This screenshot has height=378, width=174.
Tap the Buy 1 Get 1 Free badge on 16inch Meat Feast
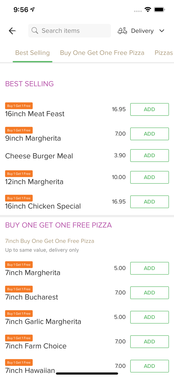19,106
